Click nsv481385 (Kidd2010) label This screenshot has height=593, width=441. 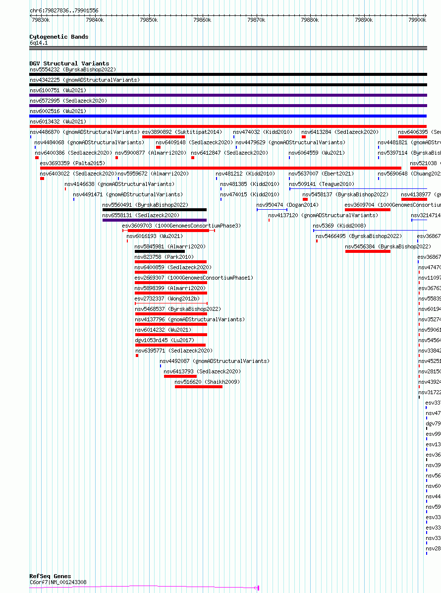[x=250, y=184]
